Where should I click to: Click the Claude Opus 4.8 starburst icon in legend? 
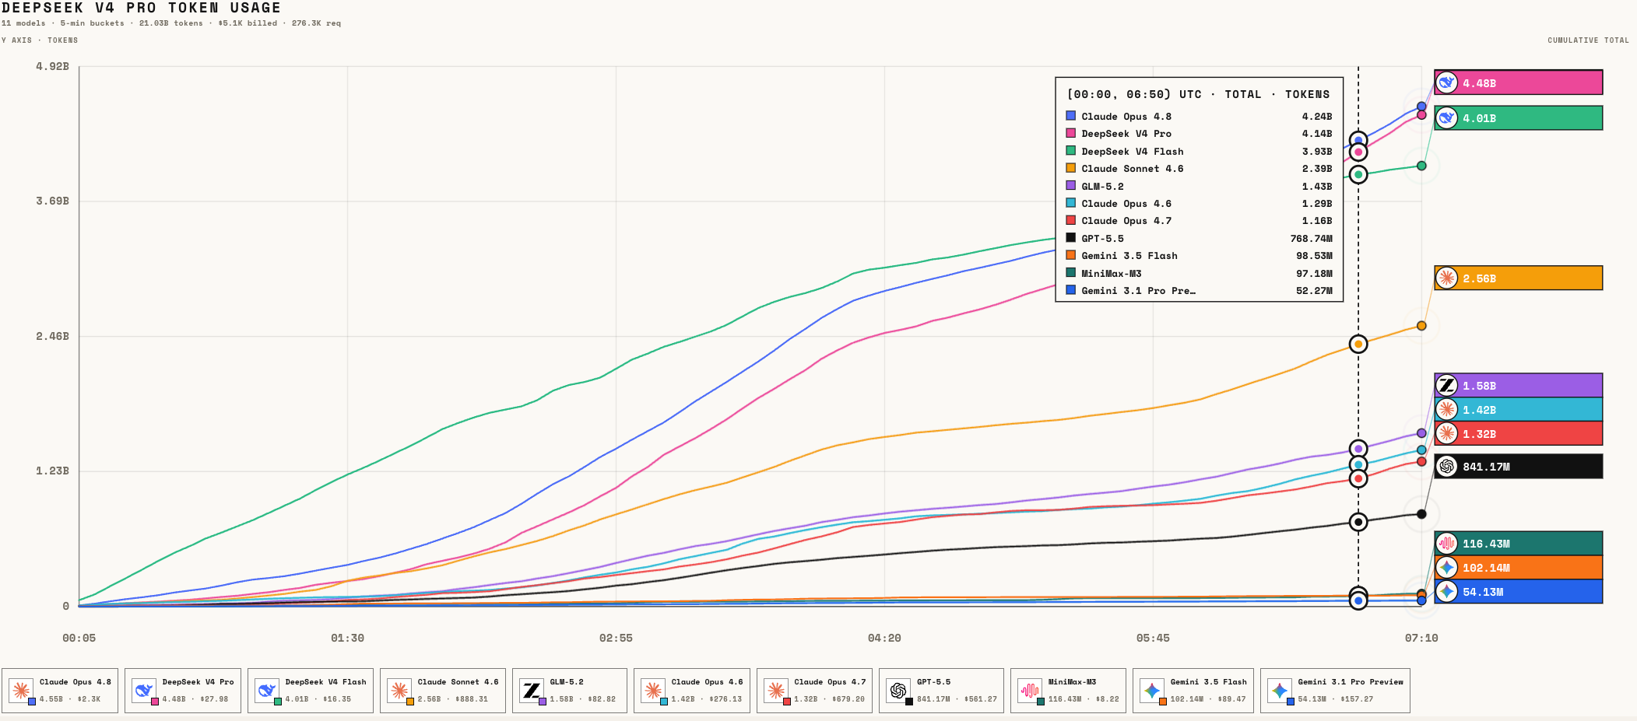coord(21,690)
